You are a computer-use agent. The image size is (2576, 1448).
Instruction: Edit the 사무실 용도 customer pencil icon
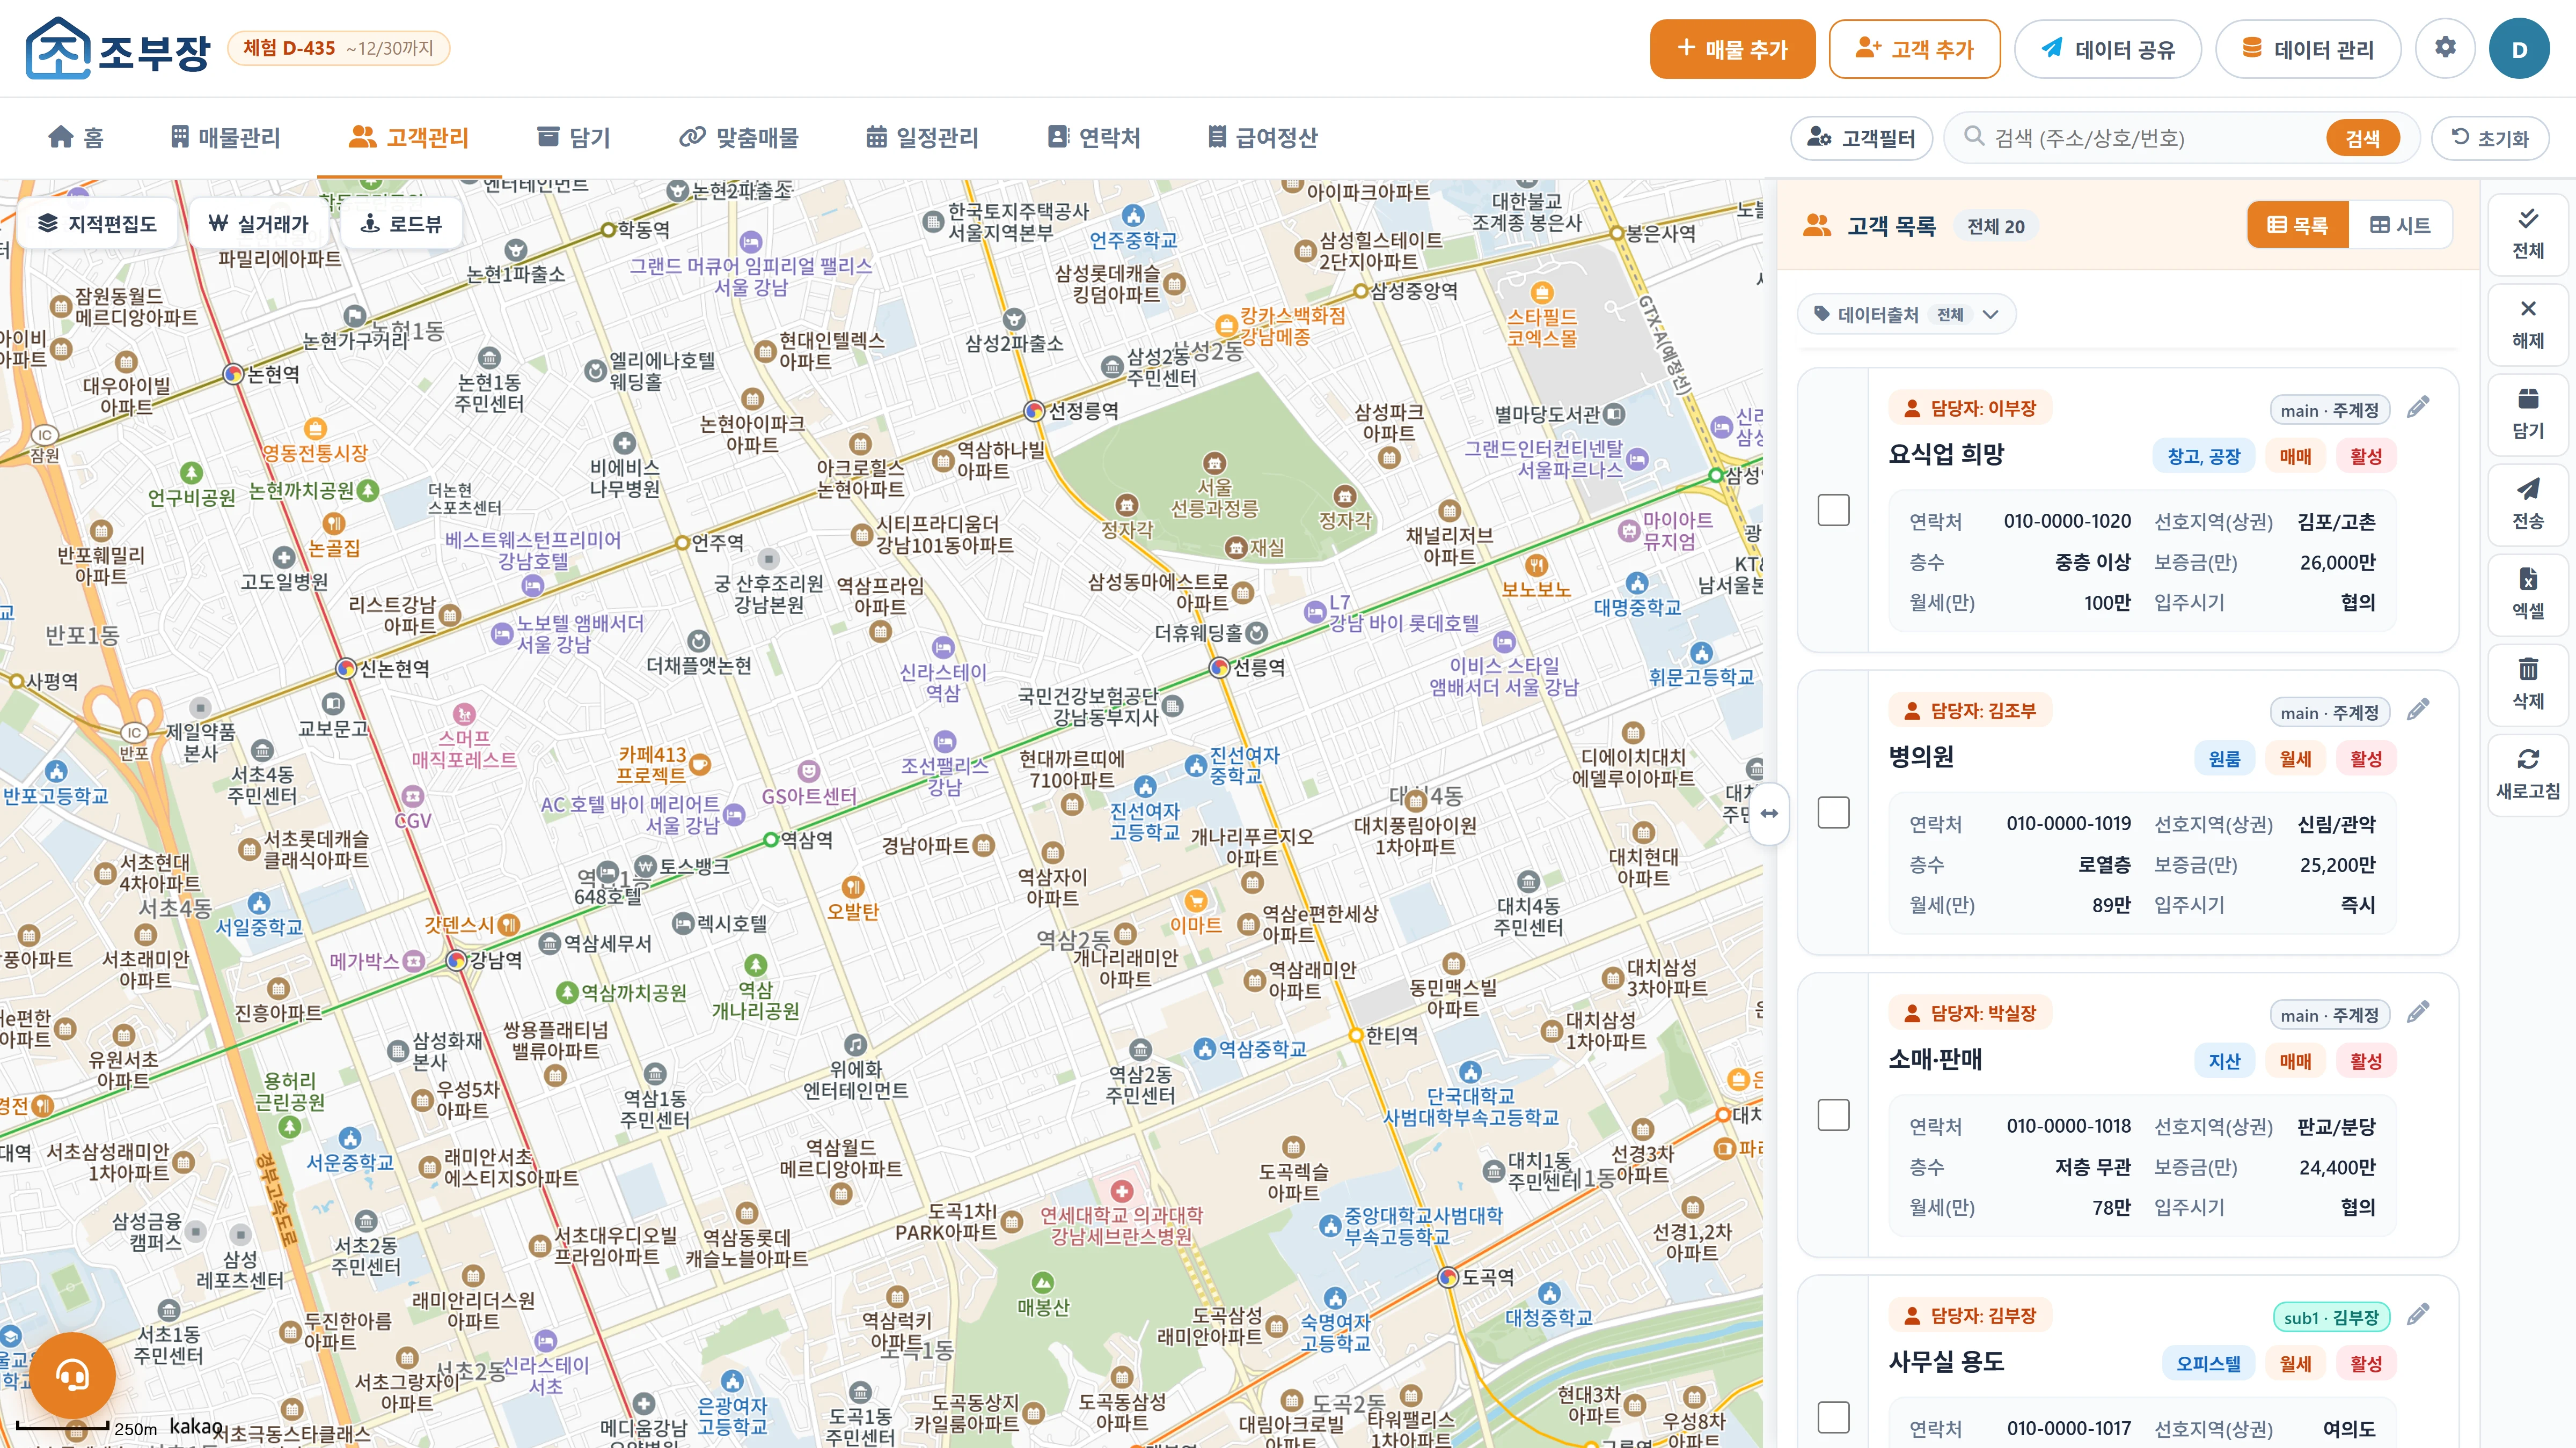coord(2418,1315)
